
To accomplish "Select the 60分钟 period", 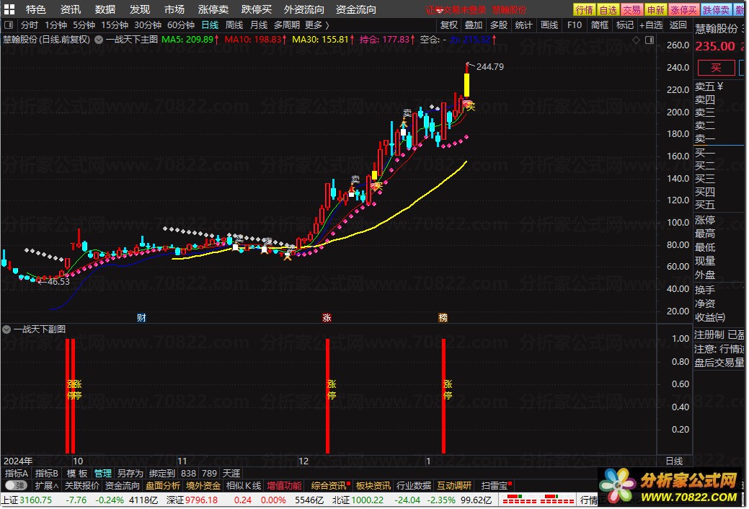I will click(181, 25).
